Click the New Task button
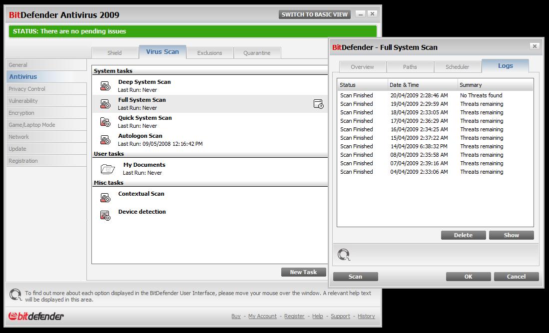 [x=303, y=272]
